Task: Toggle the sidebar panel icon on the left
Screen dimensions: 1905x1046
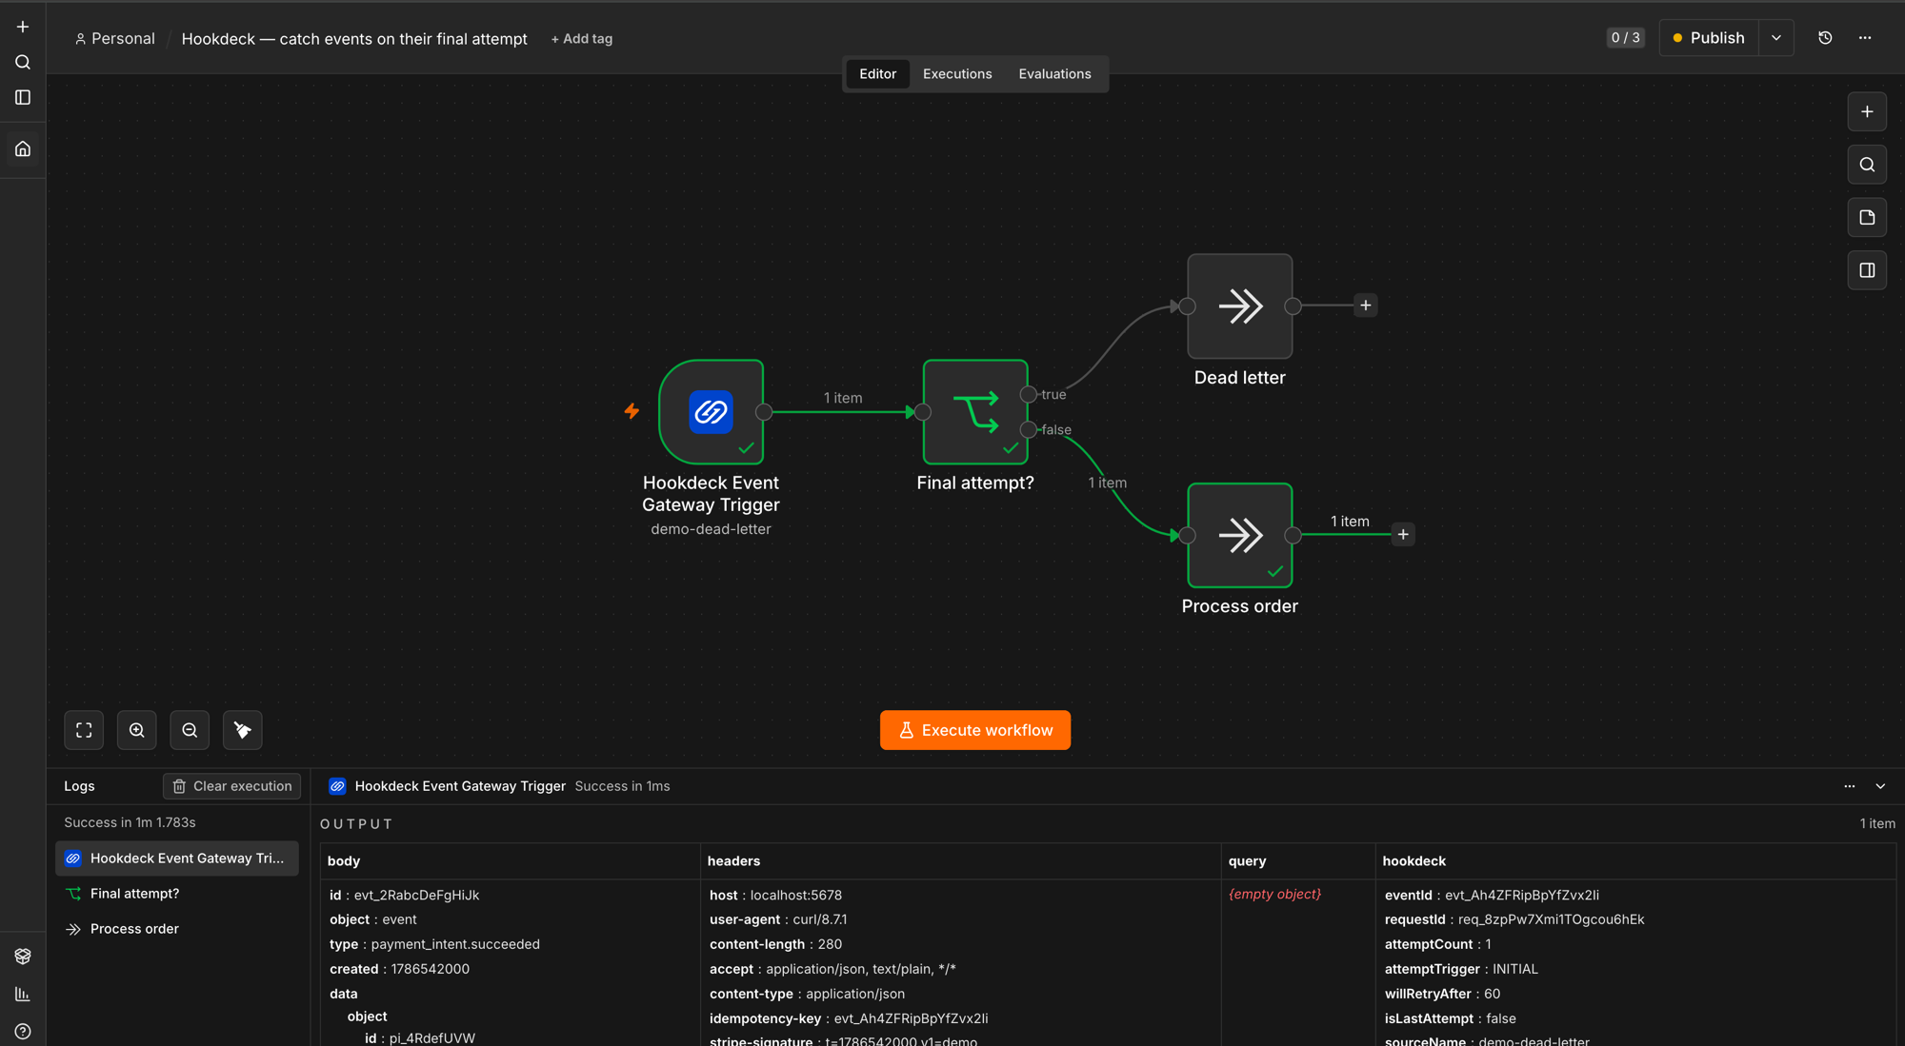Action: click(x=23, y=97)
